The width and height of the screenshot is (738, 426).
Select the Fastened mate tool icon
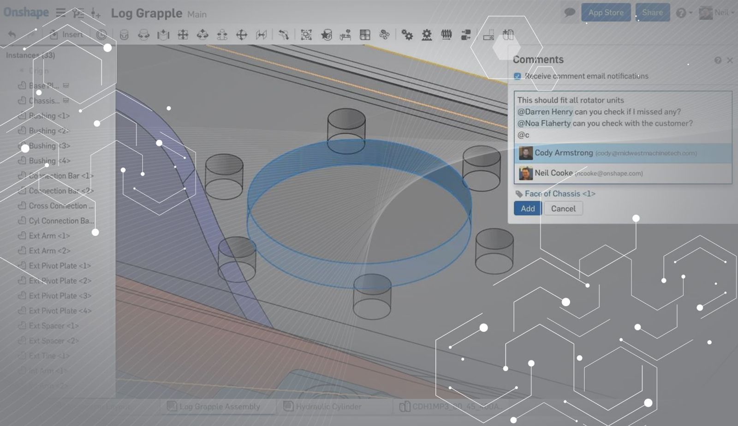click(124, 35)
